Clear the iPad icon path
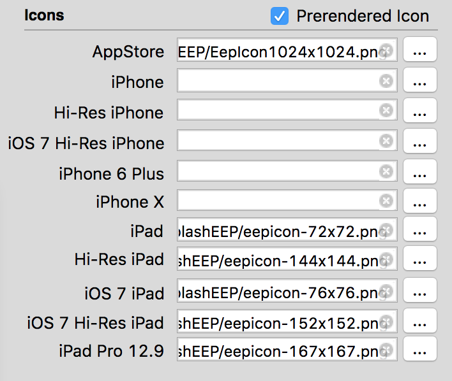 [x=386, y=230]
